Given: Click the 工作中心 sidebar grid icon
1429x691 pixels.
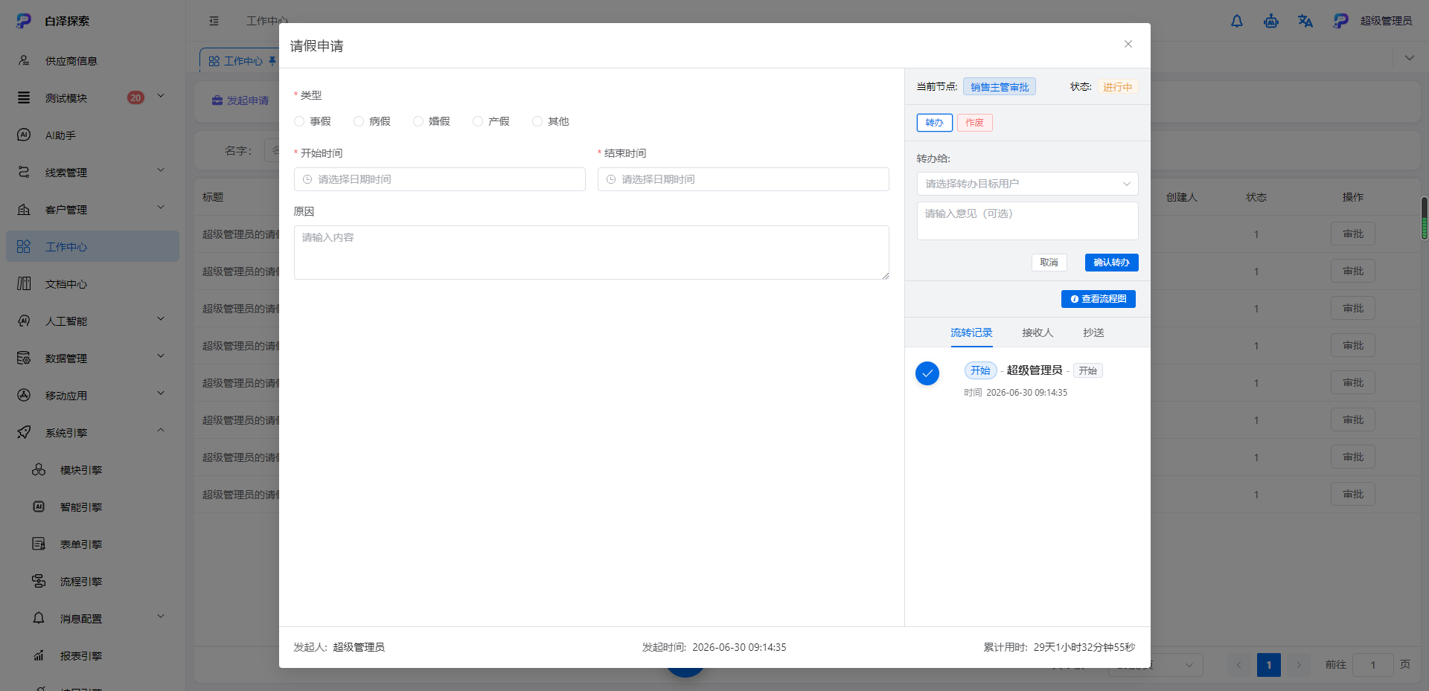Looking at the screenshot, I should pyautogui.click(x=24, y=246).
